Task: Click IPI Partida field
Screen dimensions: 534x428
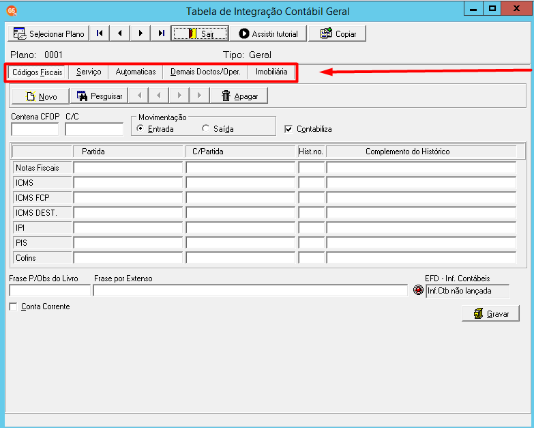Action: click(x=128, y=227)
